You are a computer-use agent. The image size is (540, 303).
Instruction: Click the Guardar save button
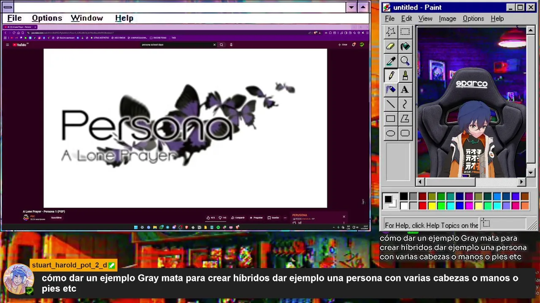[273, 218]
